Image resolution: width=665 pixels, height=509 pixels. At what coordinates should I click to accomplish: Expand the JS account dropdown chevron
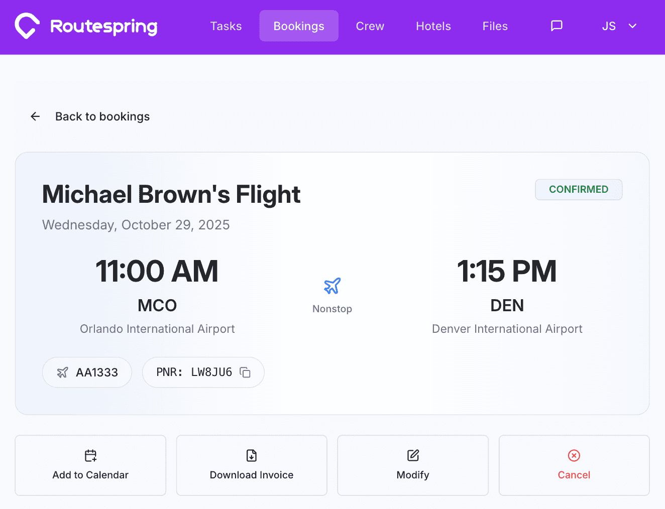tap(632, 26)
